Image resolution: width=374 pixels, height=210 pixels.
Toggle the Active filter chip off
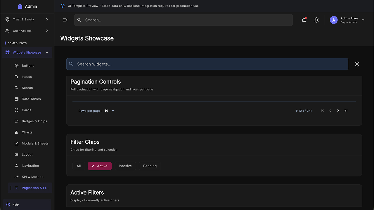tap(100, 166)
